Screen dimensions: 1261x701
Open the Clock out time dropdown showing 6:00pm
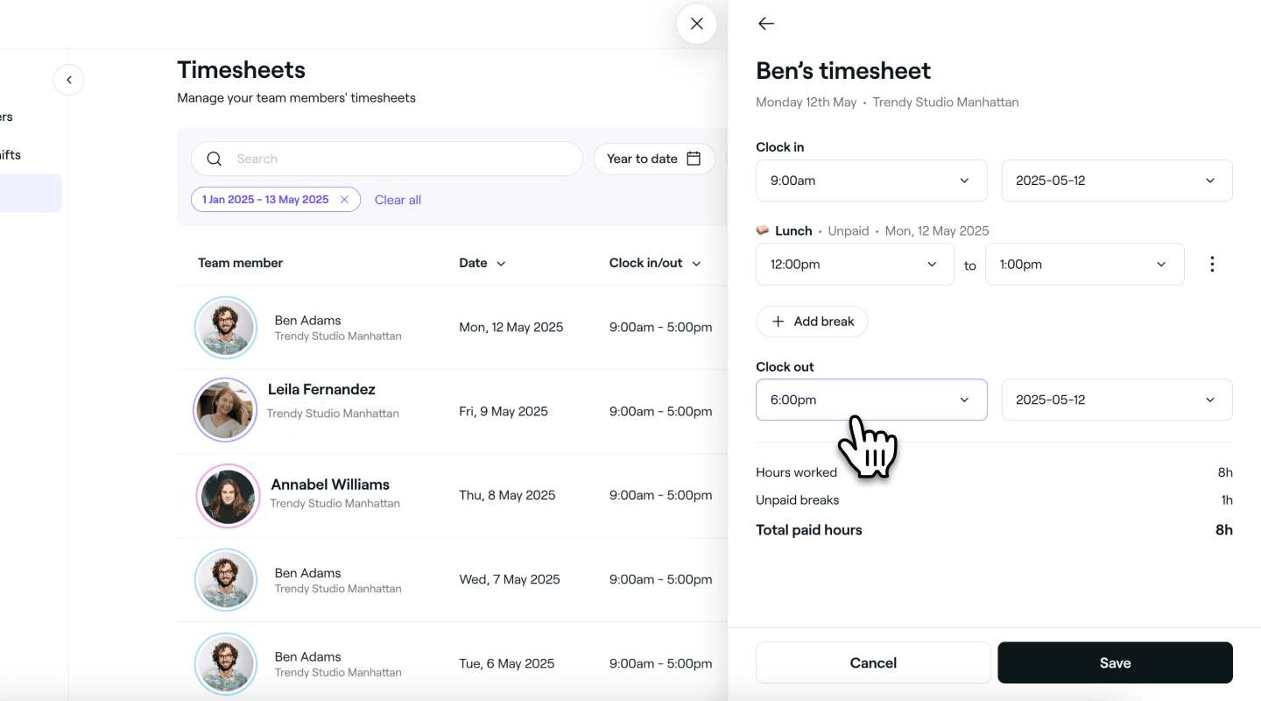[x=871, y=400]
